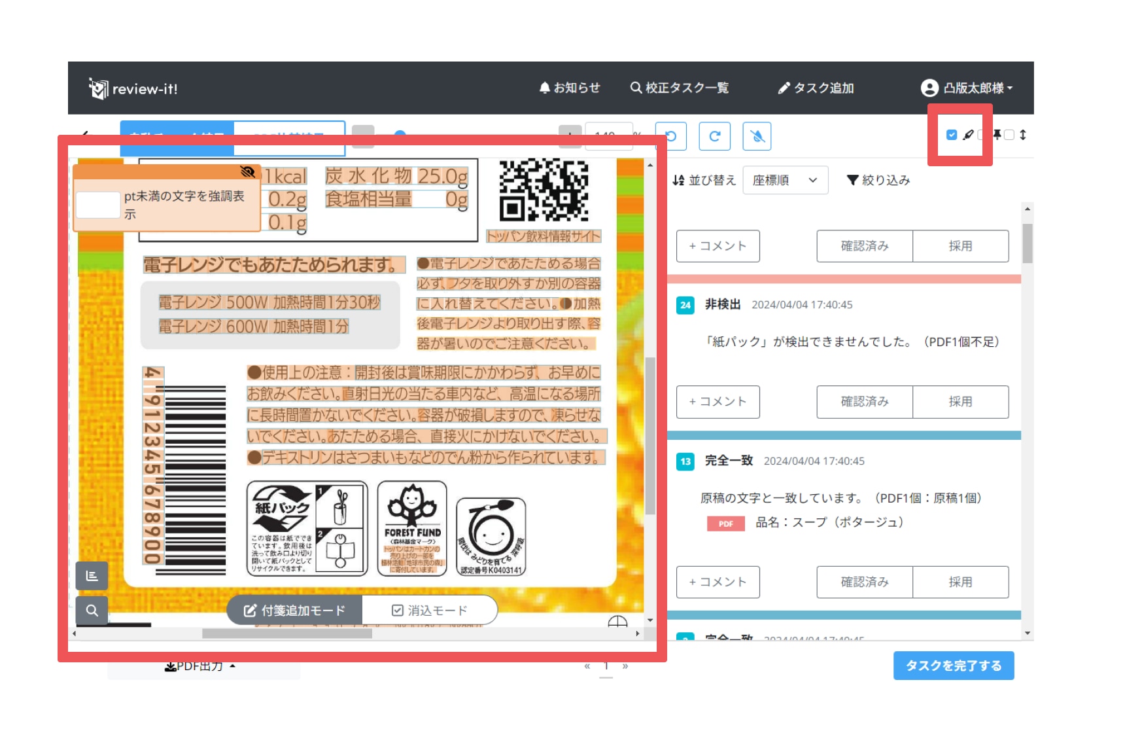Image resolution: width=1125 pixels, height=750 pixels.
Task: Click 採用 for 完全一致 item 13
Action: [x=961, y=582]
